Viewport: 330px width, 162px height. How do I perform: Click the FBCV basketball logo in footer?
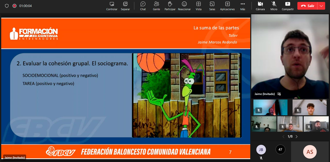coord(61,151)
